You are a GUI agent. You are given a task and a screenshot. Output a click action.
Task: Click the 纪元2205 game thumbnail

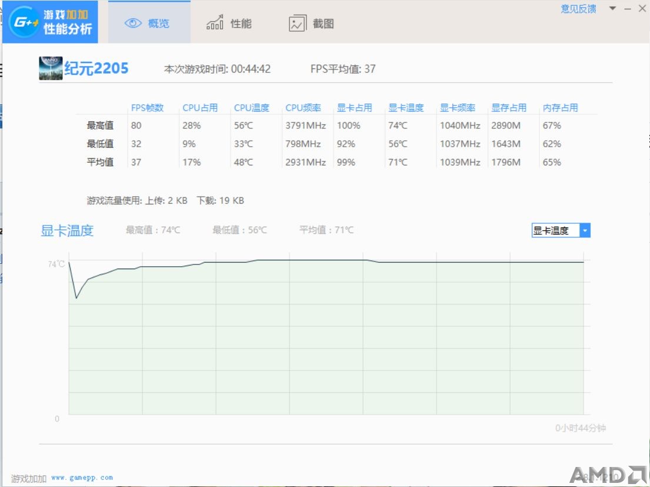(x=51, y=68)
